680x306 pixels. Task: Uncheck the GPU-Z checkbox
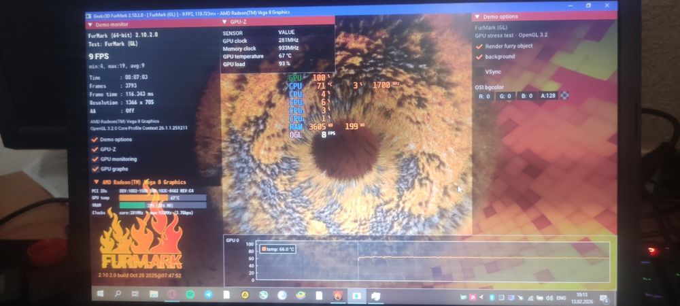(x=95, y=149)
